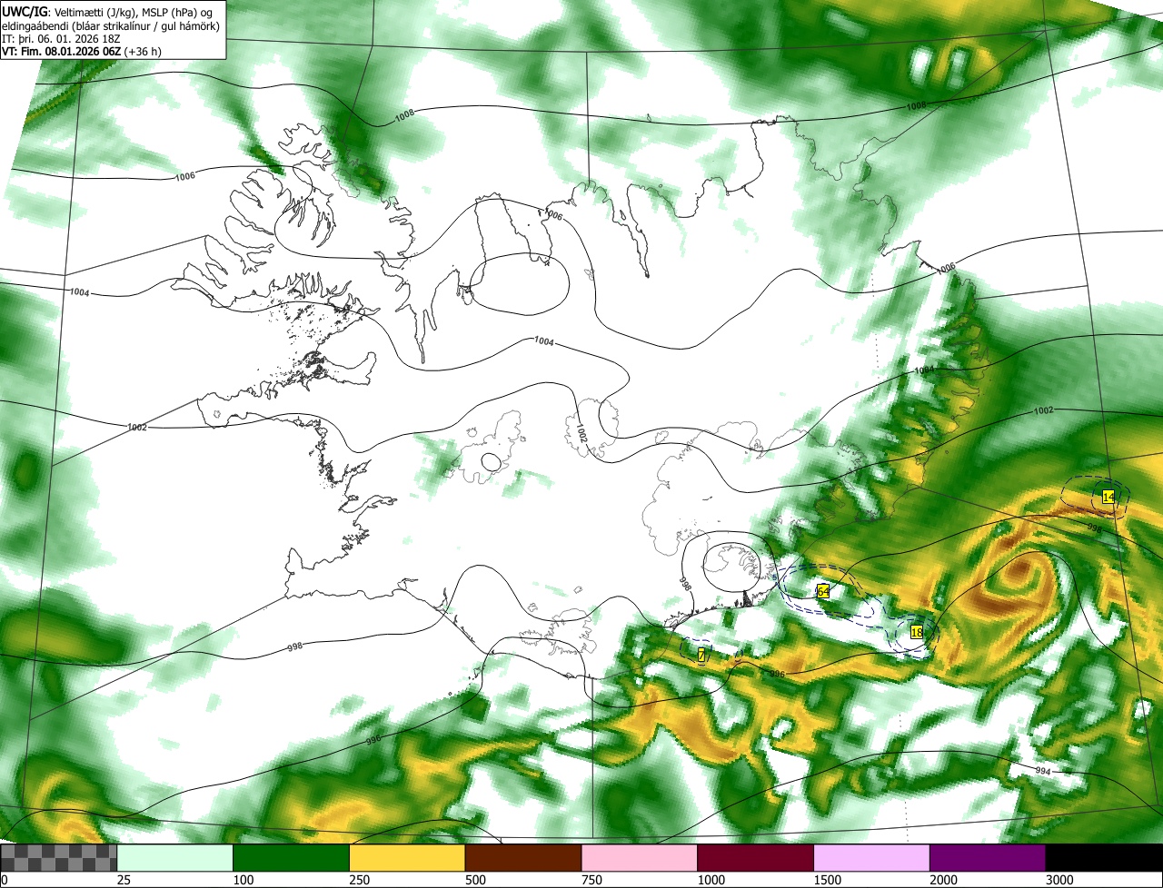Click the "eldingaábendi (bláar strikalínur / gul hámörk)" line
This screenshot has width=1163, height=888.
click(110, 25)
